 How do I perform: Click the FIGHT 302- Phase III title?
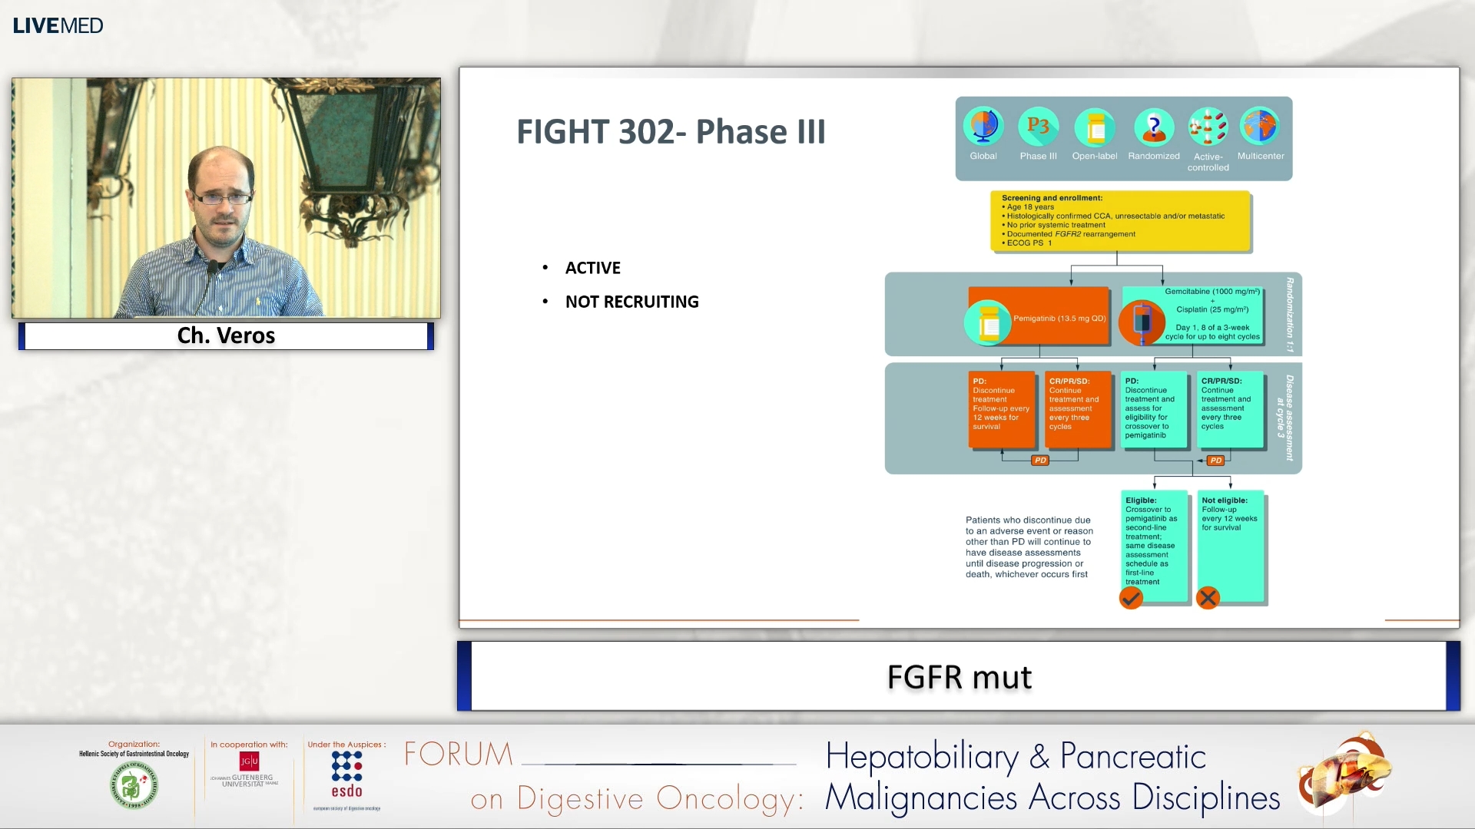[x=671, y=130]
